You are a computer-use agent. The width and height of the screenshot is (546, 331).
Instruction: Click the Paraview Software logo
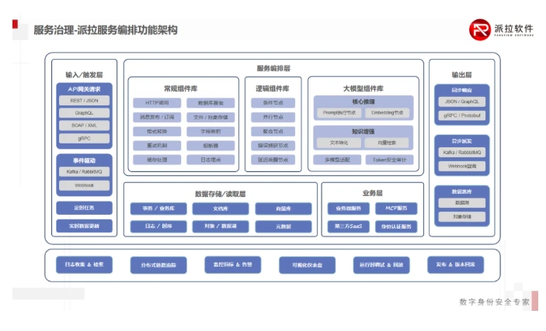pyautogui.click(x=502, y=29)
